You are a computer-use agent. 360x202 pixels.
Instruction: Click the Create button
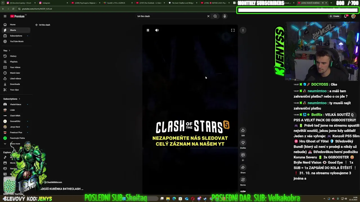pyautogui.click(x=334, y=16)
